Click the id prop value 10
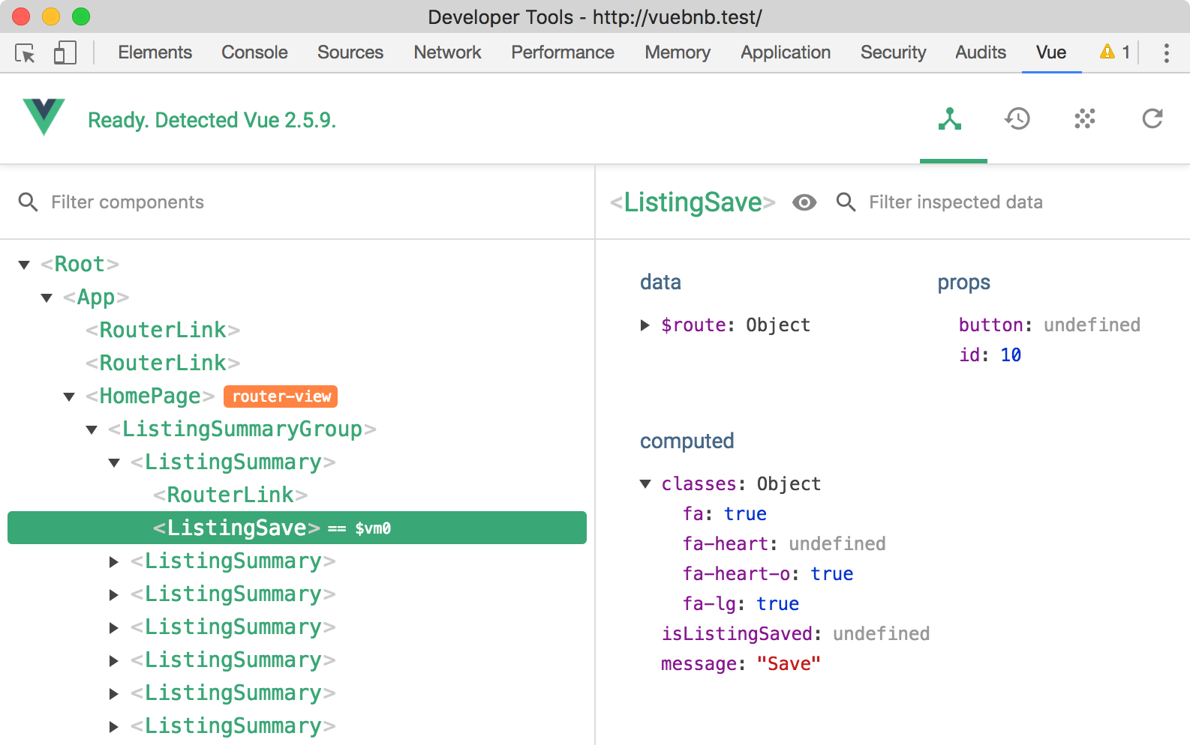Image resolution: width=1190 pixels, height=745 pixels. click(1011, 355)
